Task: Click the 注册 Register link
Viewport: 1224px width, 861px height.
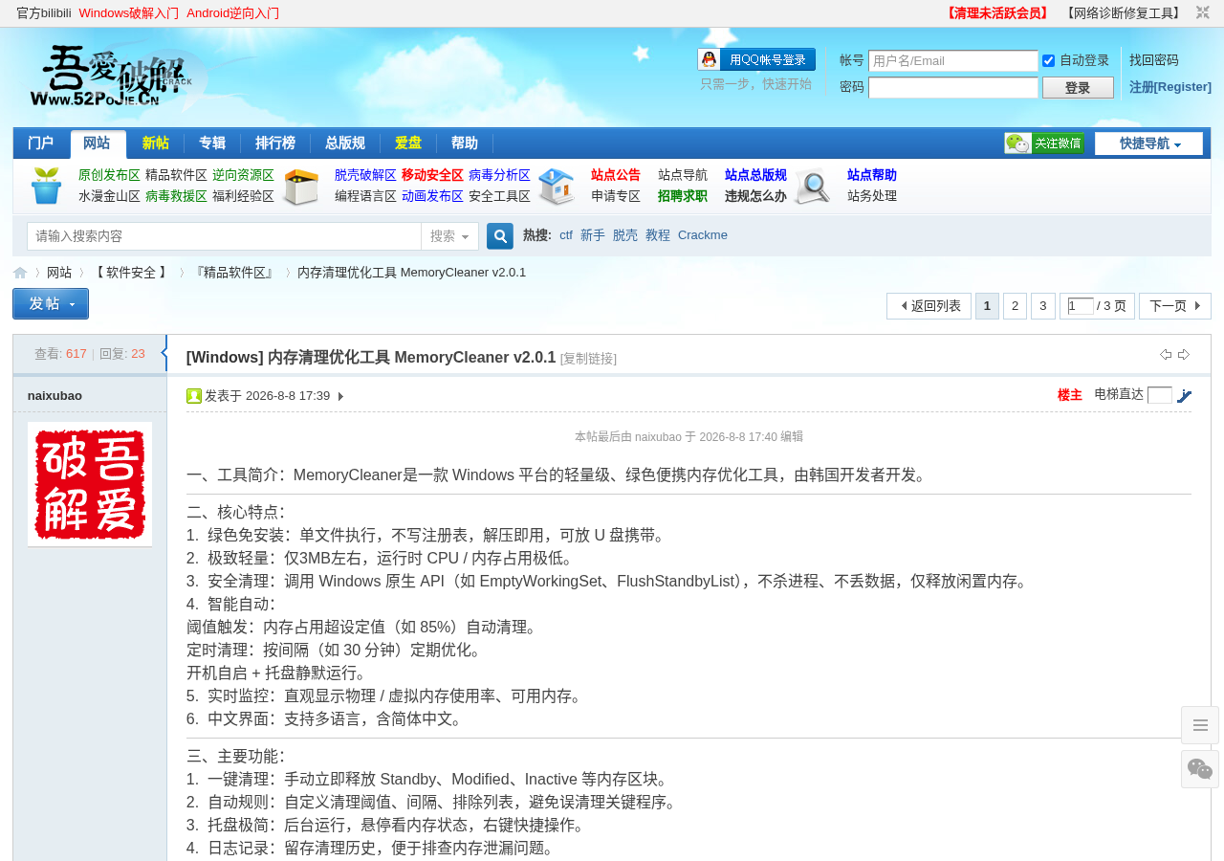Action: pos(1170,87)
